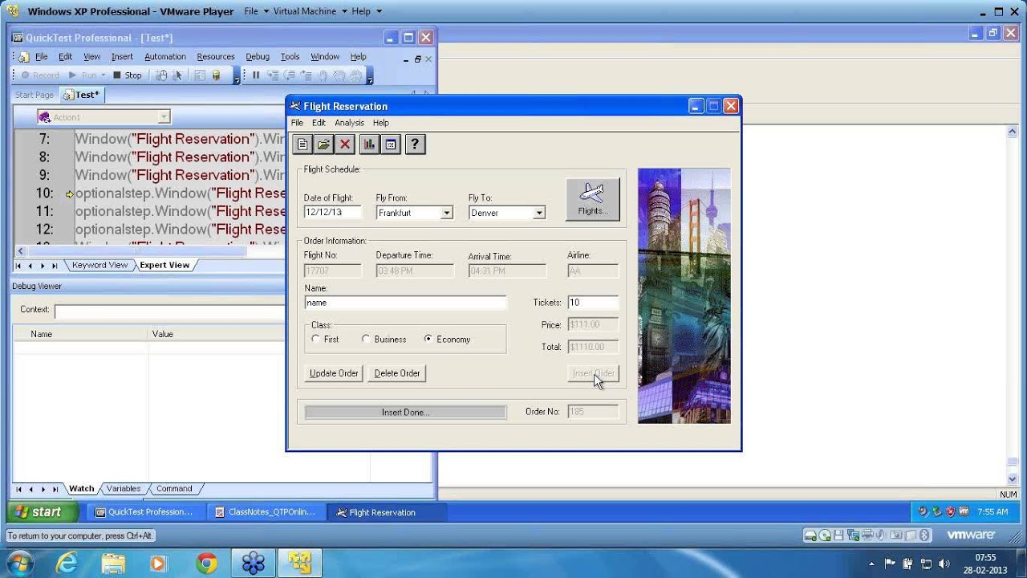The height and width of the screenshot is (578, 1027).
Task: Select the Business class radio button
Action: (x=366, y=340)
